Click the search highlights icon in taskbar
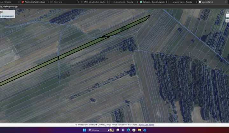 coord(111,130)
